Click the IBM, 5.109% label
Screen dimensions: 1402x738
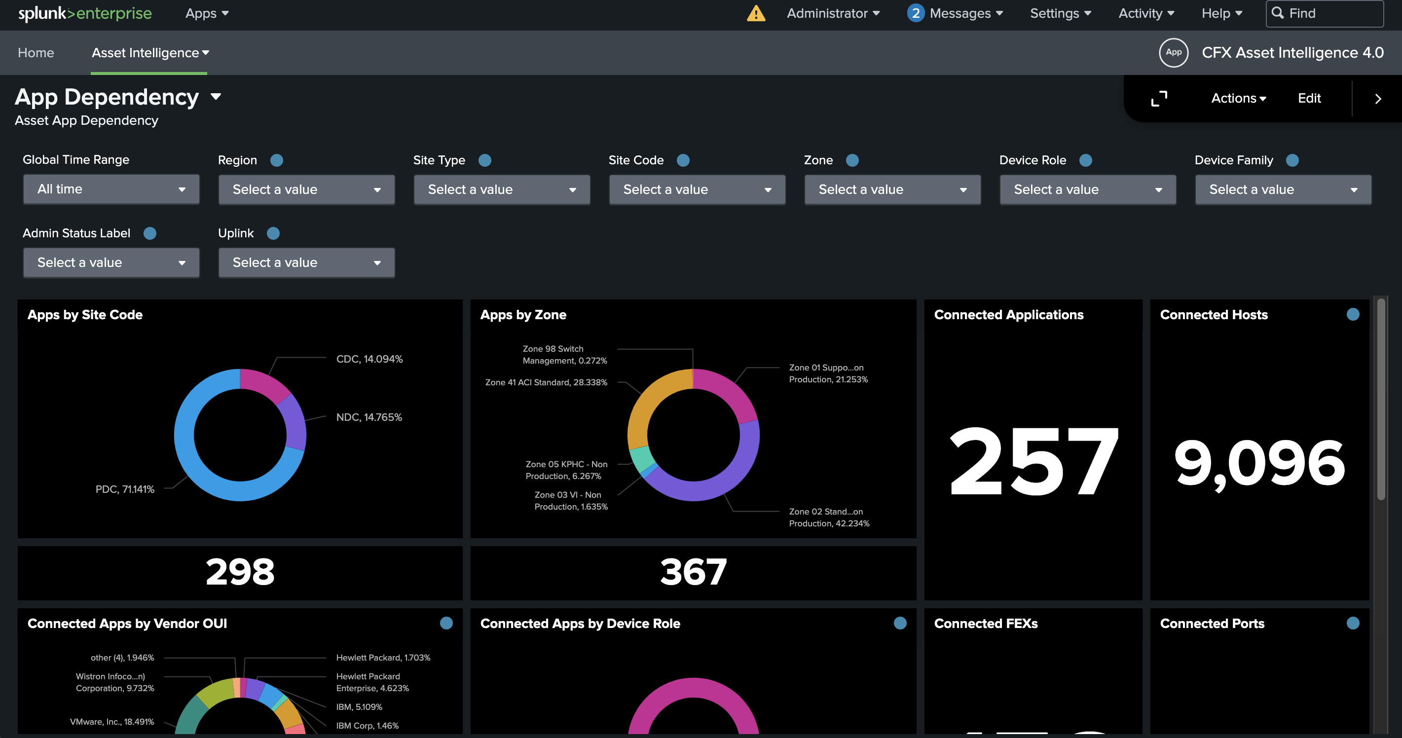pos(359,707)
